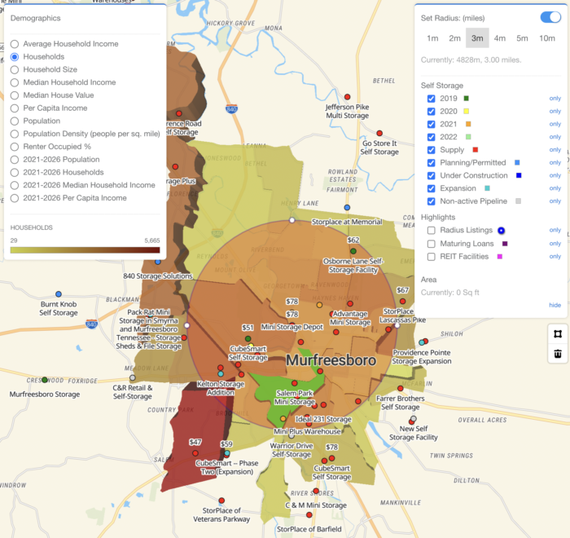Viewport: 570px width, 538px height.
Task: Click the trash delete icon
Action: click(558, 354)
